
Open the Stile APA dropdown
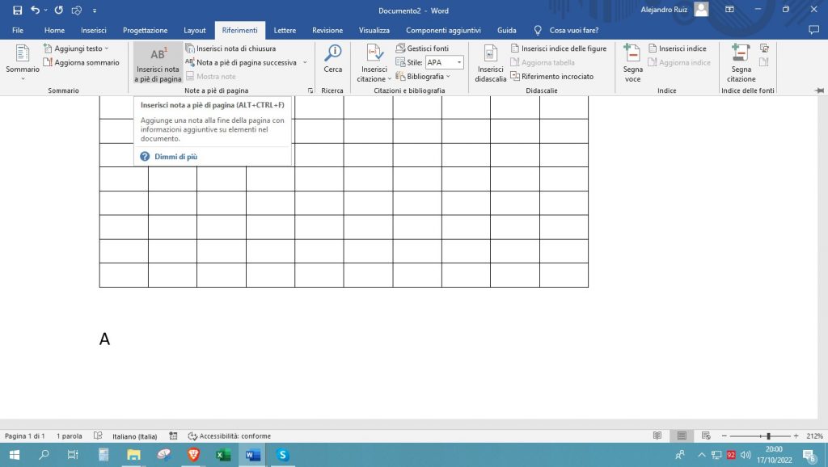click(459, 62)
